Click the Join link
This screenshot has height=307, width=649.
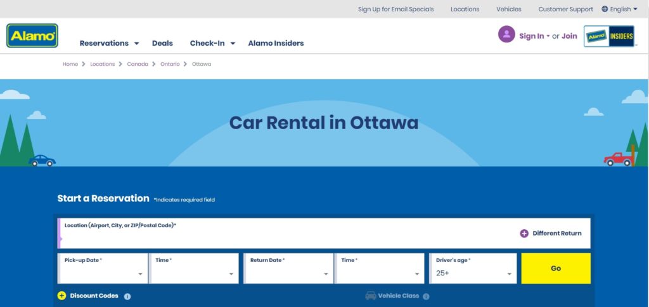click(x=569, y=36)
